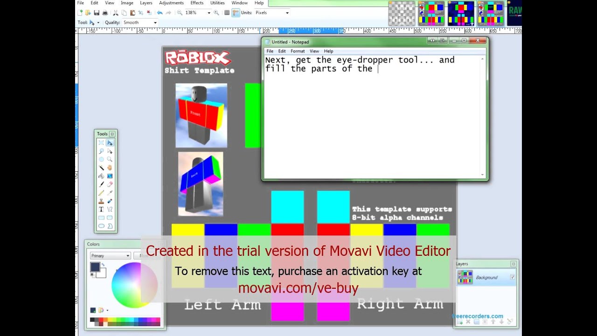
Task: Open the Primary color dropdown
Action: [110, 256]
